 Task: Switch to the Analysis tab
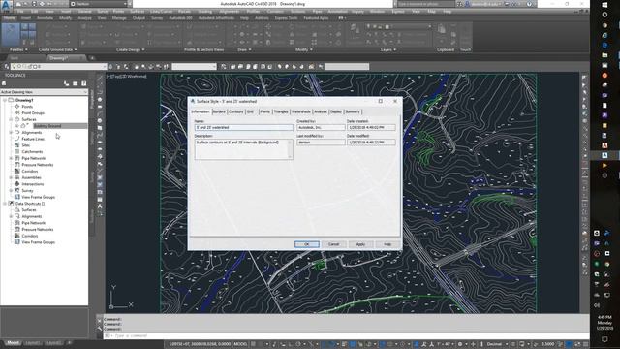tap(321, 112)
